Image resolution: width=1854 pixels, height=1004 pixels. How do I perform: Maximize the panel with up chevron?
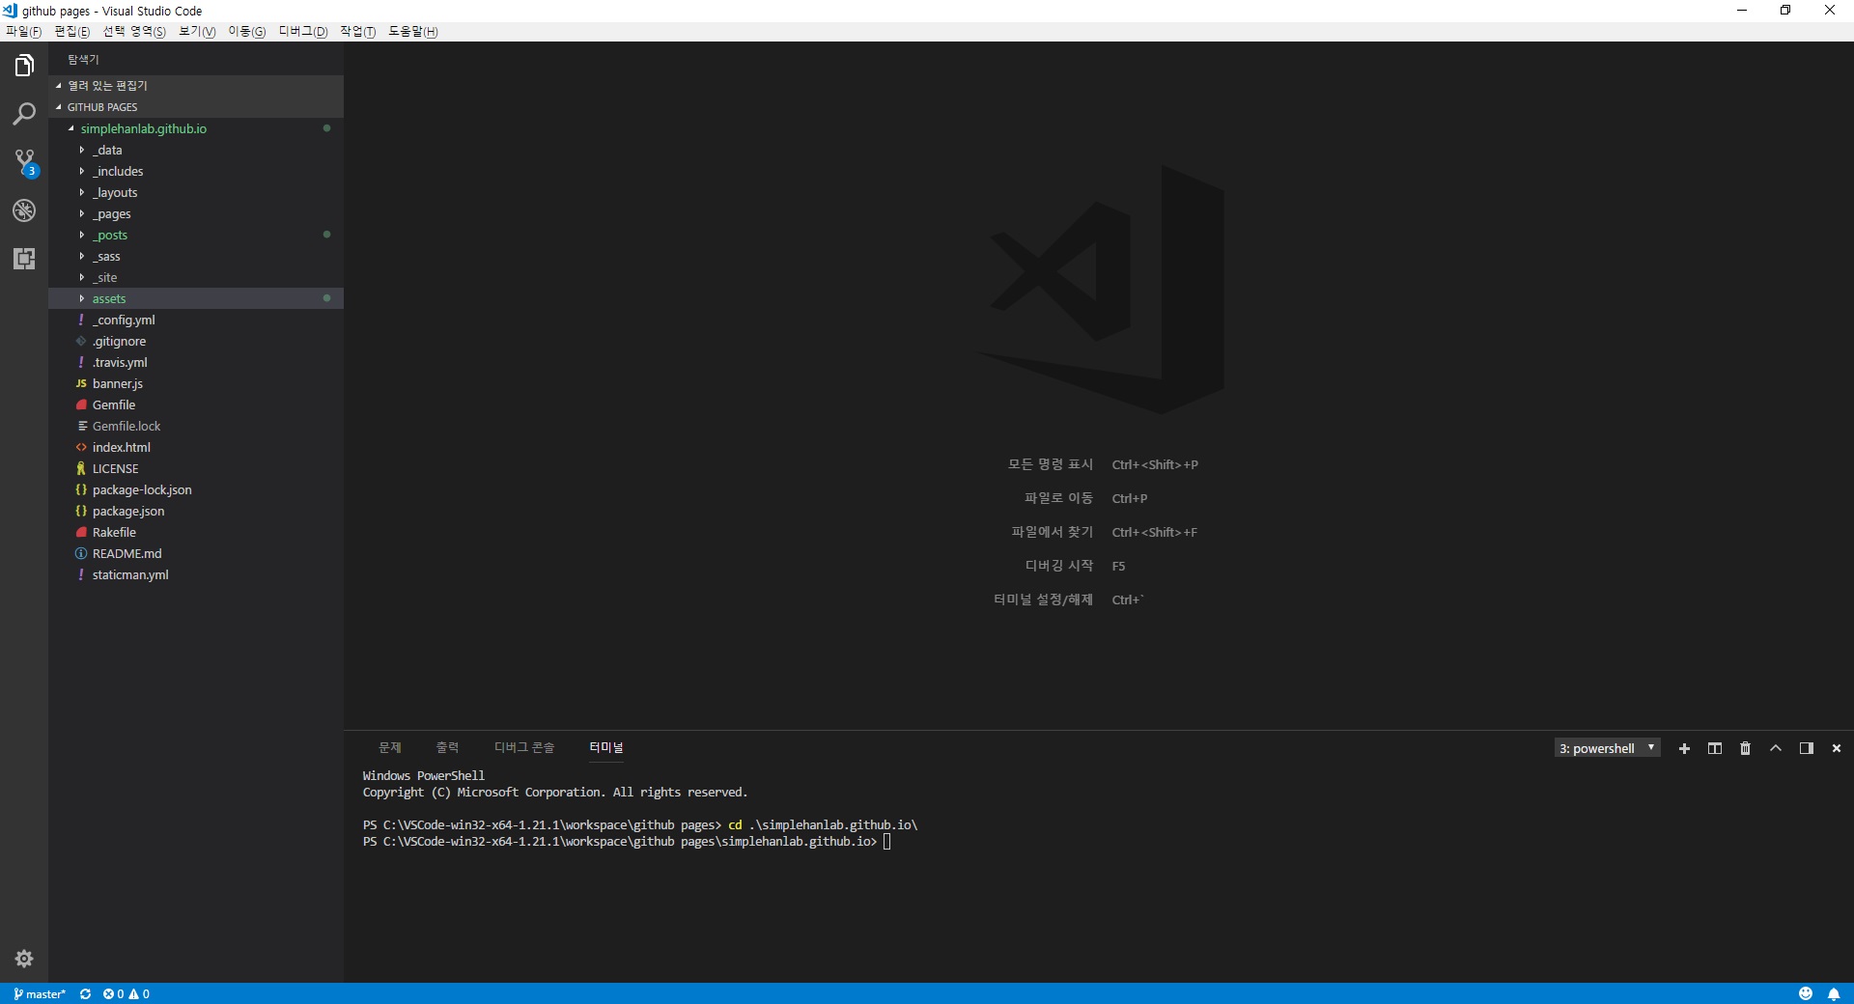(x=1776, y=748)
